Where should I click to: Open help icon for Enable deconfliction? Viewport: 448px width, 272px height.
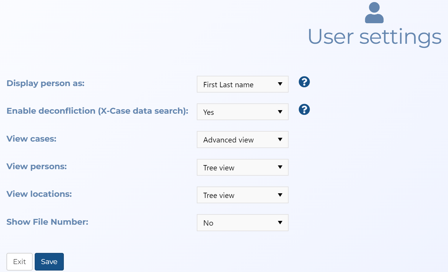coord(304,110)
